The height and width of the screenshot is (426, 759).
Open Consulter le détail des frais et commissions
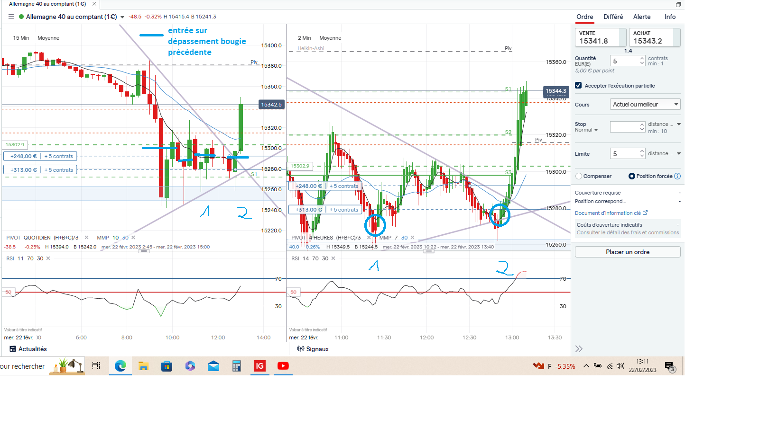point(628,232)
